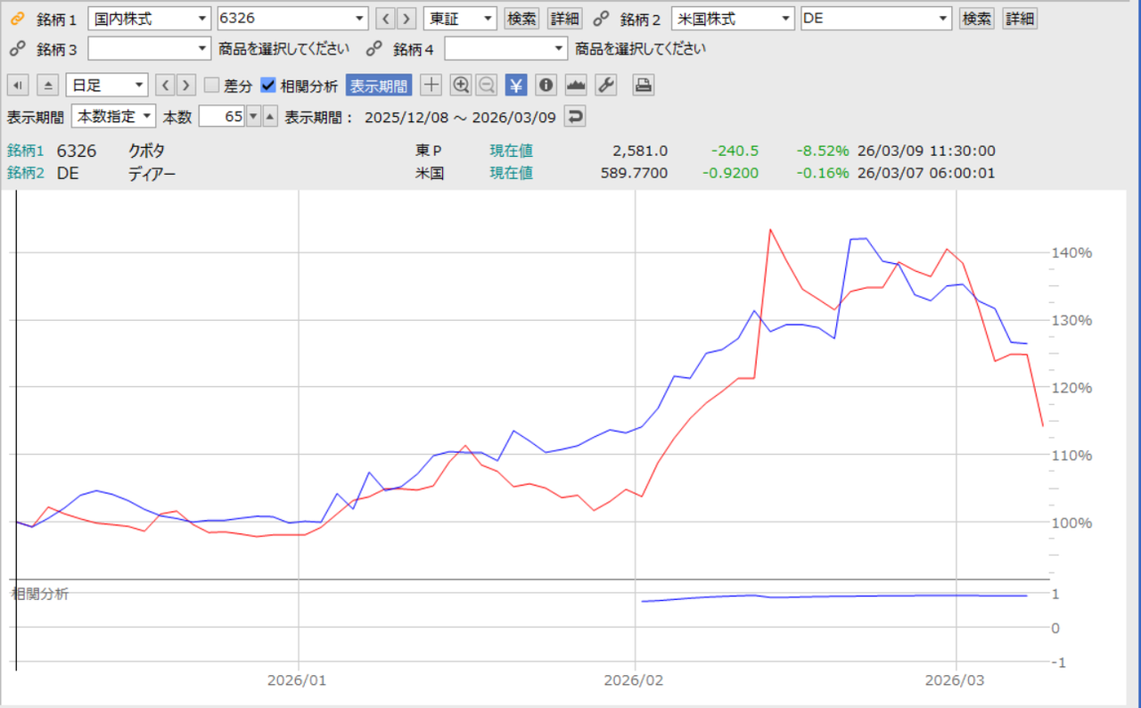This screenshot has height=708, width=1141.
Task: Toggle the link icon beside 銘柄1
Action: click(x=17, y=19)
